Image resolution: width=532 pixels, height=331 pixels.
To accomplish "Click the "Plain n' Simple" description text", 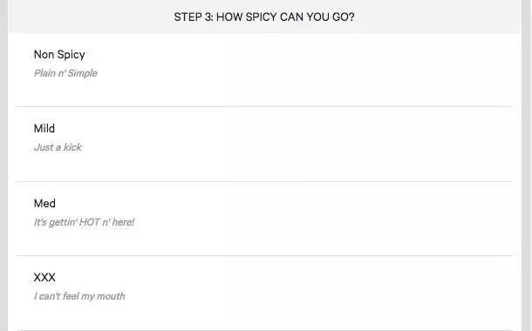I will [65, 73].
